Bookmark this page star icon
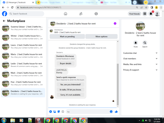164x123 pixels. (x=146, y=8)
